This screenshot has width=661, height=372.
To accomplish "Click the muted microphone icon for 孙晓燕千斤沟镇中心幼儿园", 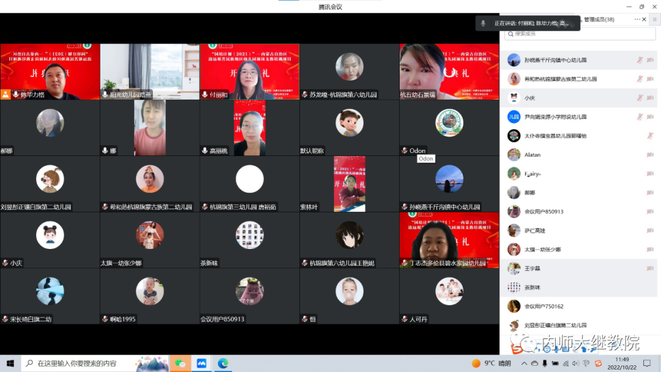I will click(640, 60).
